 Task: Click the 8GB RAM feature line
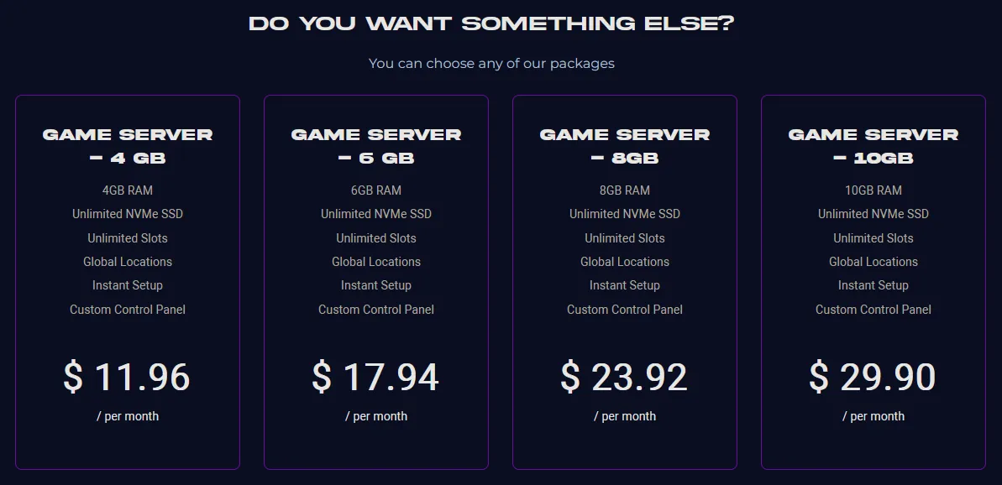tap(625, 190)
